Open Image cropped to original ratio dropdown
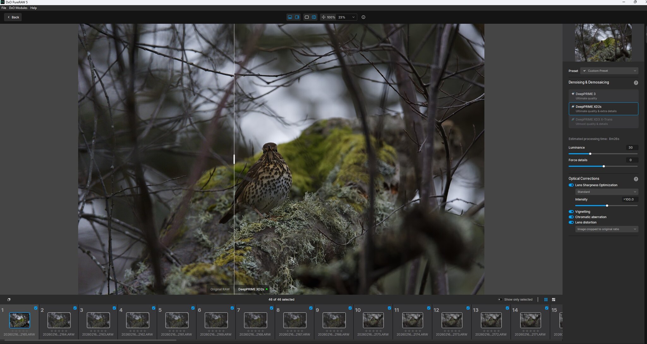Image resolution: width=647 pixels, height=344 pixels. pyautogui.click(x=607, y=229)
